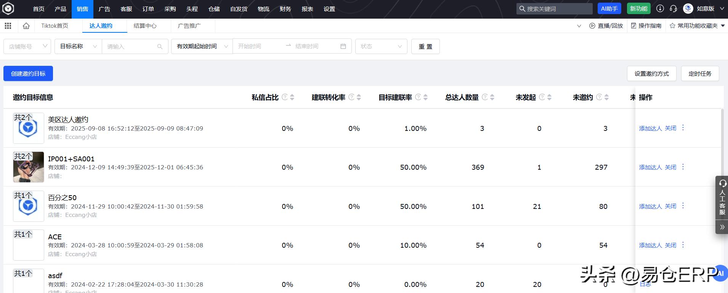This screenshot has width=728, height=293.
Task: Switch to the 结算中心 tab
Action: coord(145,26)
